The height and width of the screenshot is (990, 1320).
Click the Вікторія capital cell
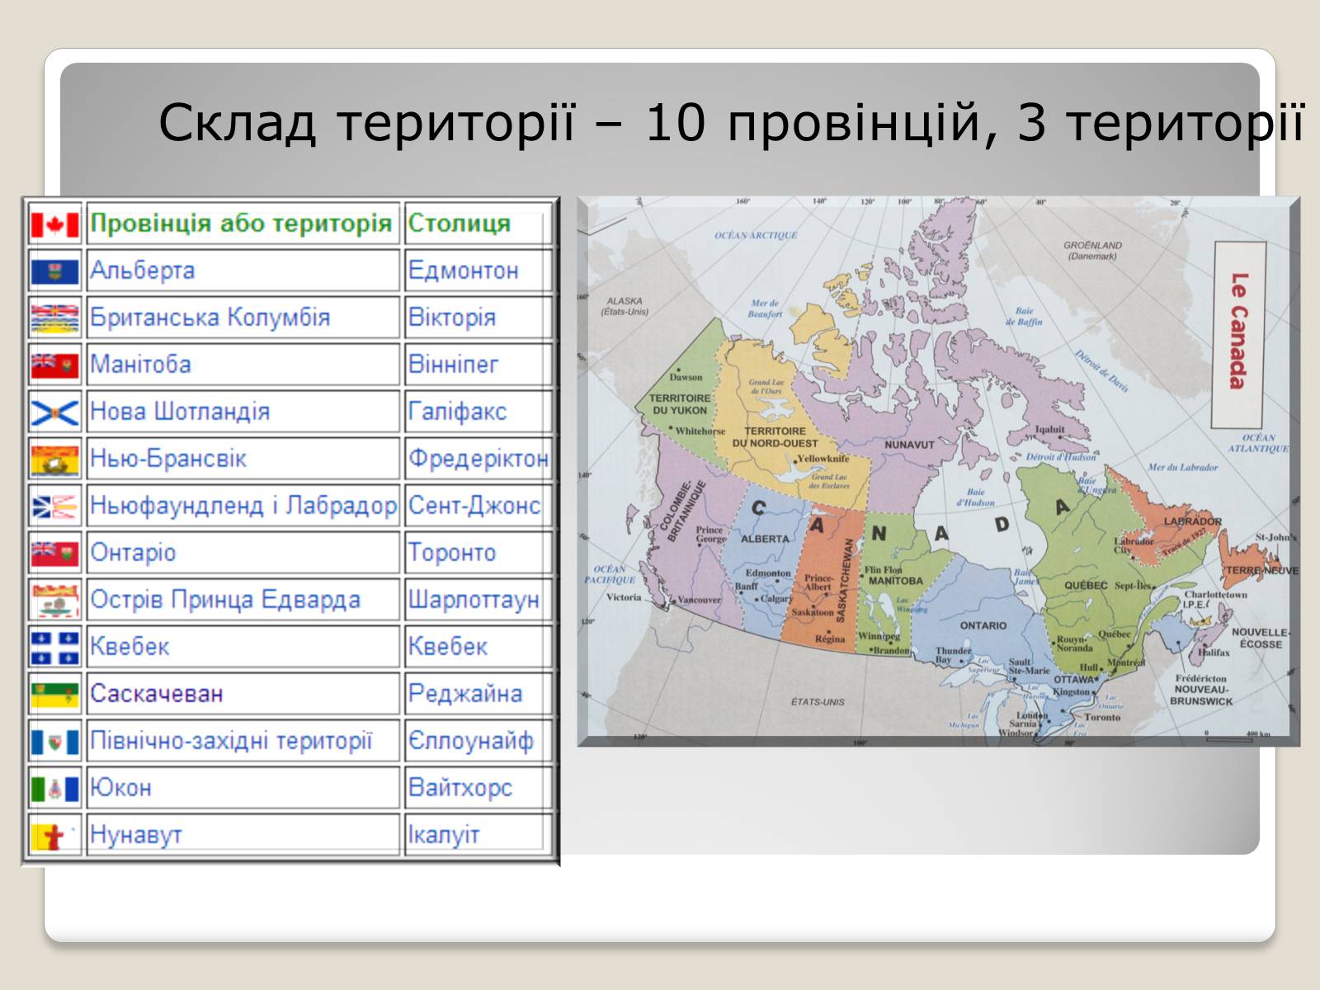point(477,318)
